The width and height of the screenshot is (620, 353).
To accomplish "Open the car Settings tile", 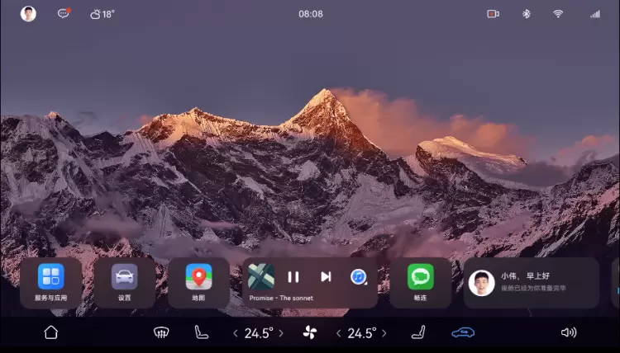I will 124,283.
